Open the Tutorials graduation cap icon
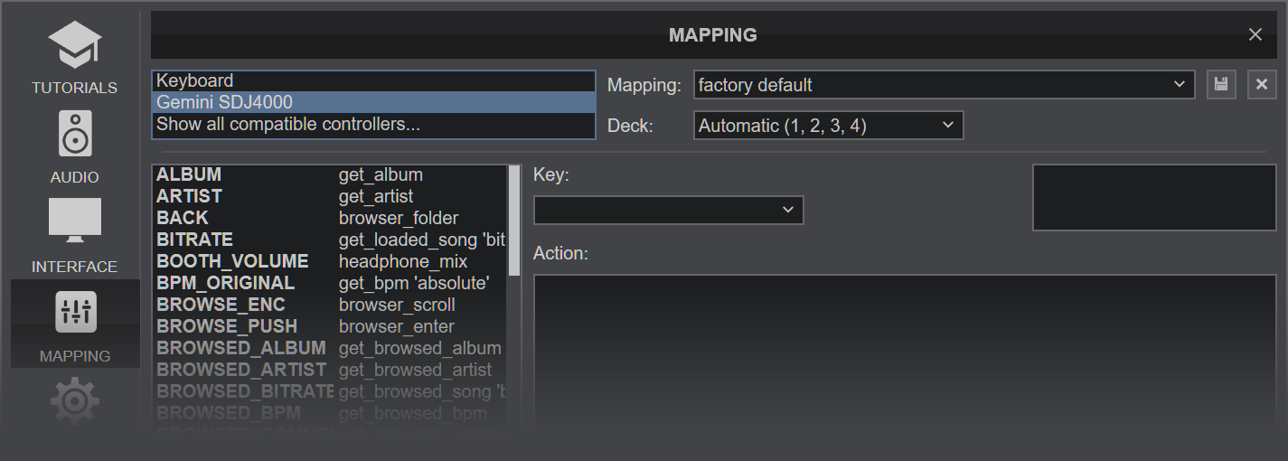Viewport: 1288px width, 461px height. [x=74, y=46]
